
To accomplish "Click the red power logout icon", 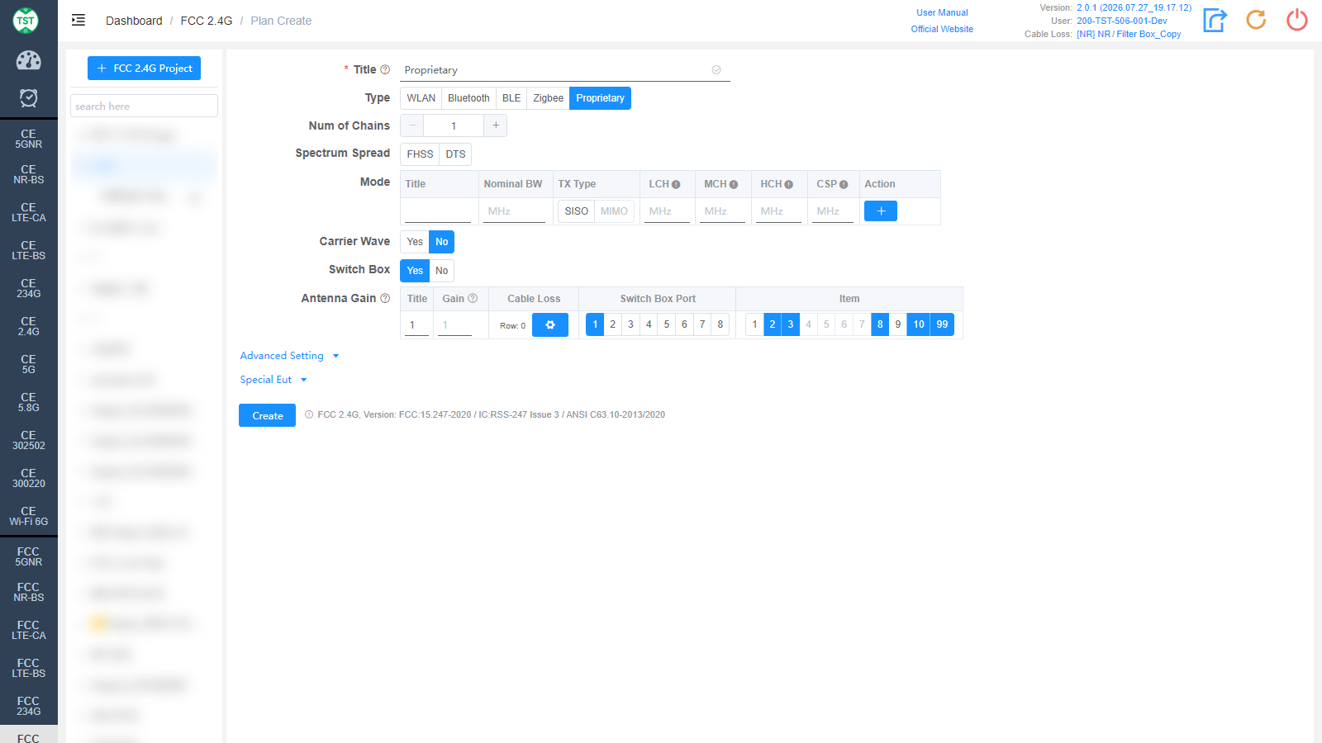I will [1297, 20].
